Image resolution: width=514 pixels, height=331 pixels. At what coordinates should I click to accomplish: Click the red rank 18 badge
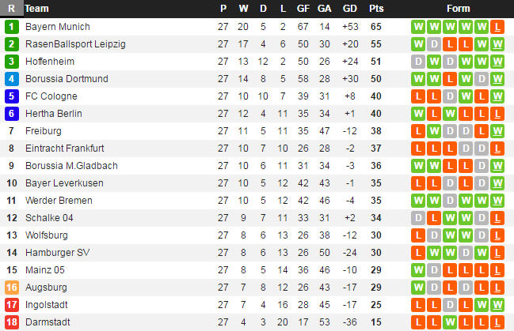11,322
